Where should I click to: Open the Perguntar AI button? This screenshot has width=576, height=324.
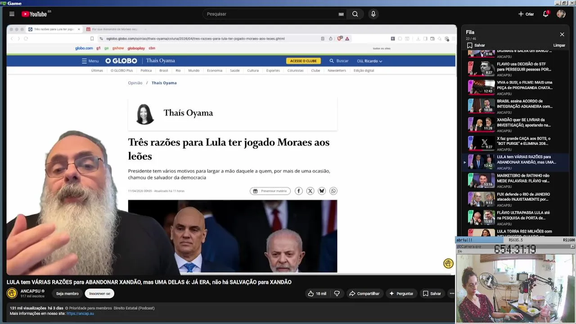click(401, 293)
